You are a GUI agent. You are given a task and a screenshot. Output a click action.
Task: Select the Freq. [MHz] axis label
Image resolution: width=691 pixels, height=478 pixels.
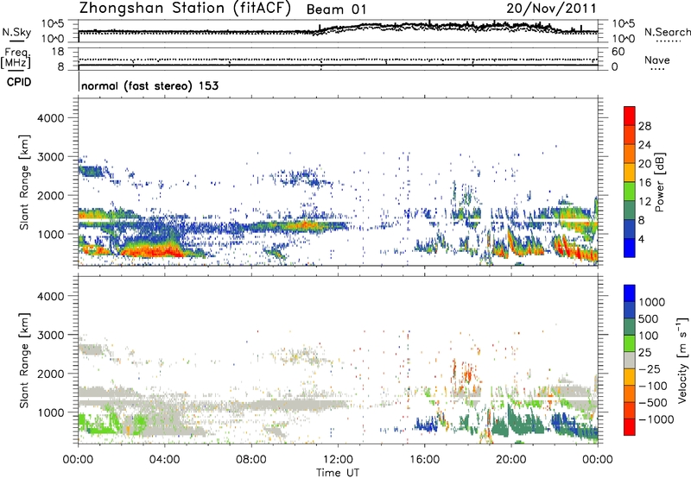[x=16, y=58]
